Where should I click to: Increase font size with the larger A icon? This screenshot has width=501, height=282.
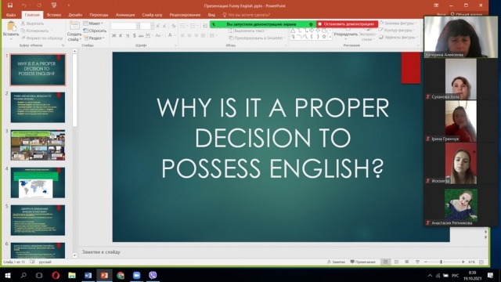(x=158, y=26)
